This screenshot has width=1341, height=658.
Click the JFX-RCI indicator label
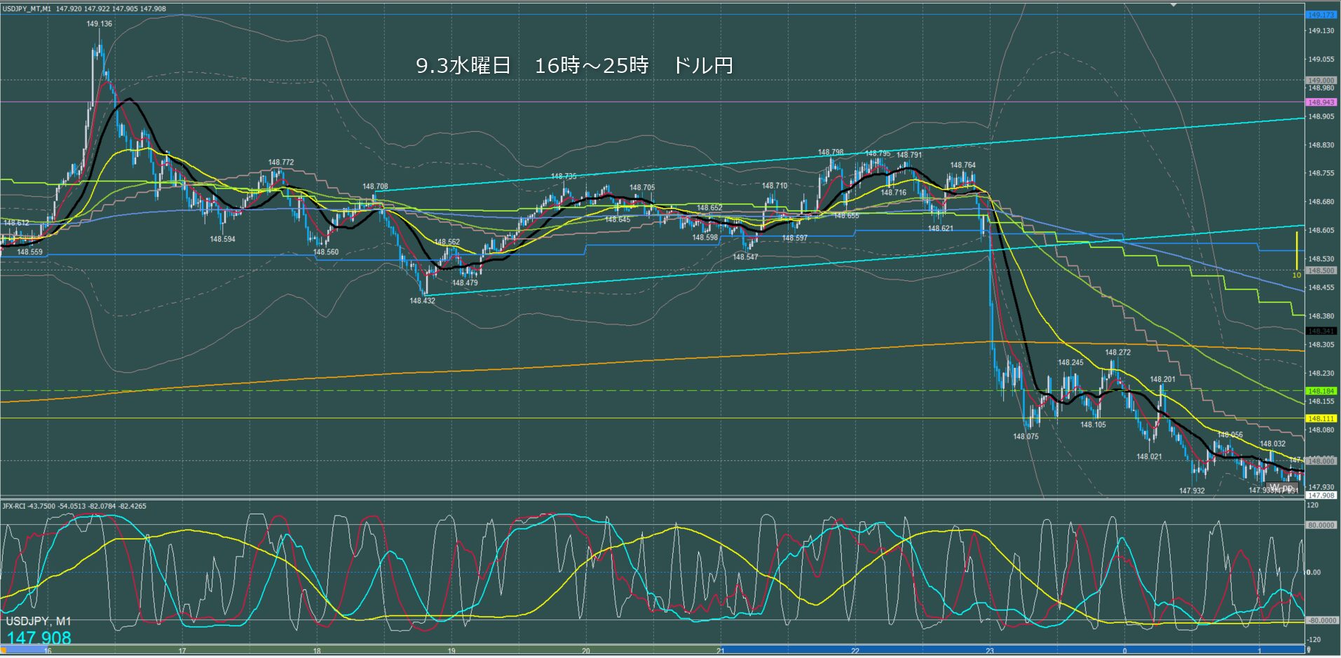(15, 506)
